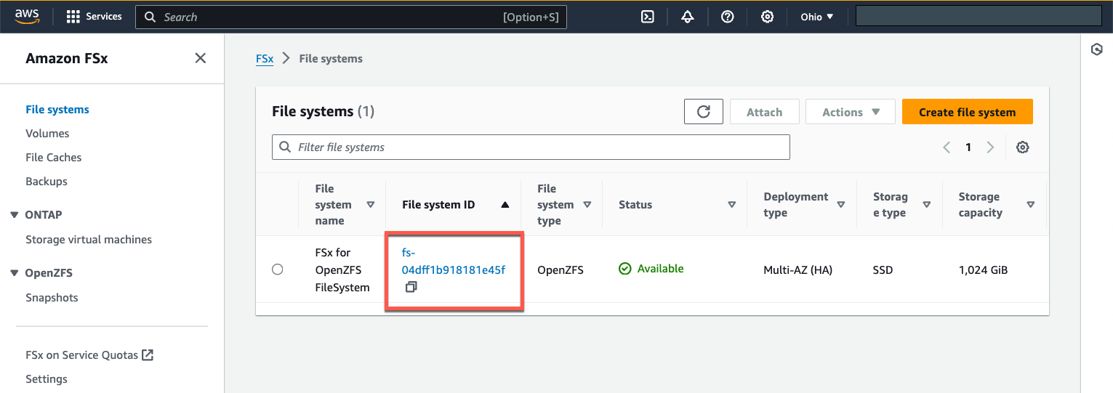Click the 1,024 GiB capacity cell
Screen dimensions: 1113x393
983,270
